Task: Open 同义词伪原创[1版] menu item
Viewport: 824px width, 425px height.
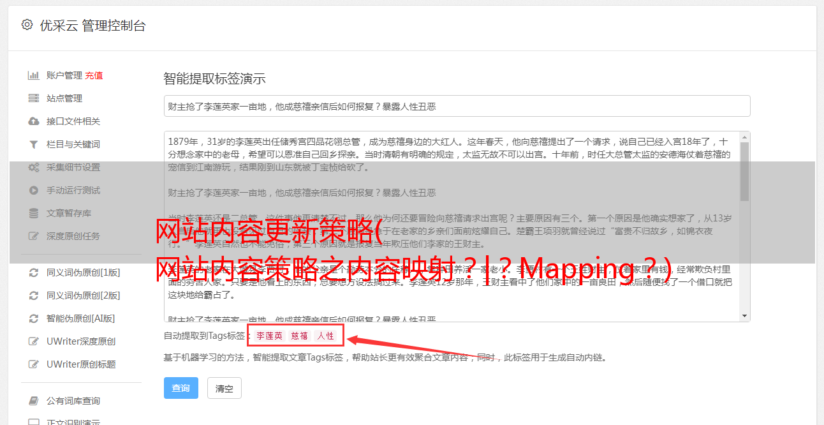Action: click(x=83, y=272)
